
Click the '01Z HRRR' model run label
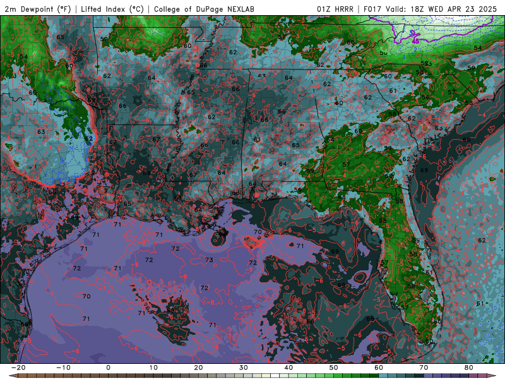tap(335, 9)
